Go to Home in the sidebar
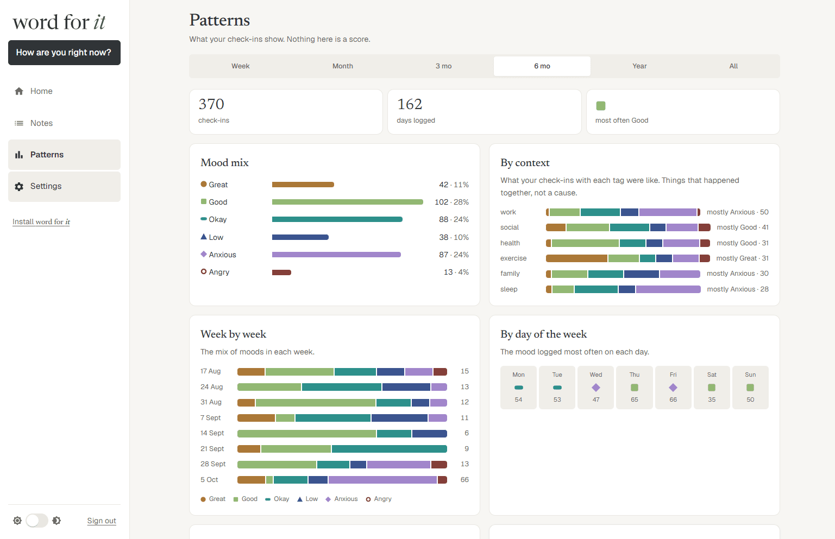 (64, 91)
